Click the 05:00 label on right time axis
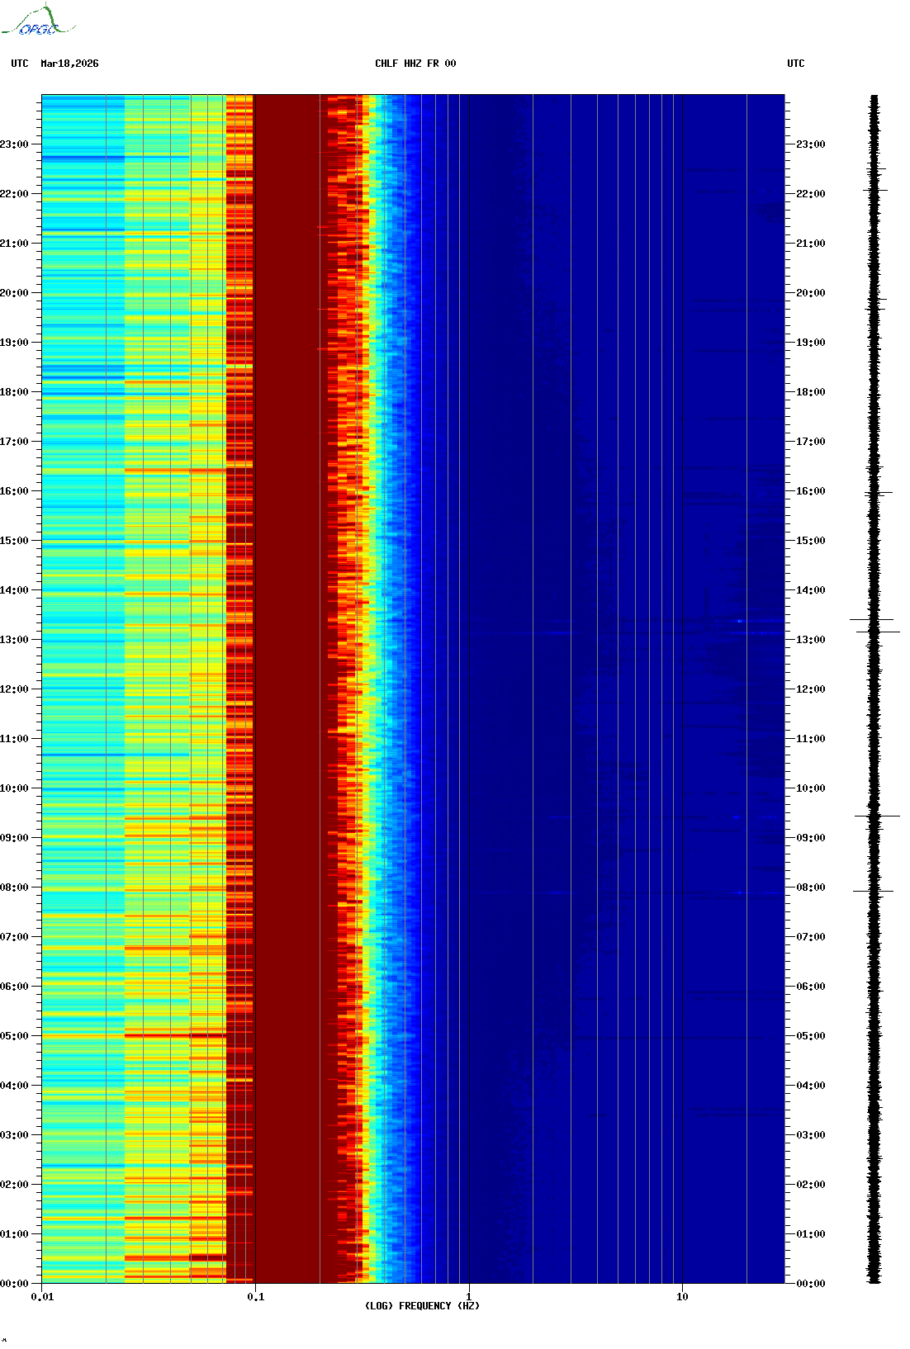This screenshot has width=910, height=1349. coord(810,1036)
